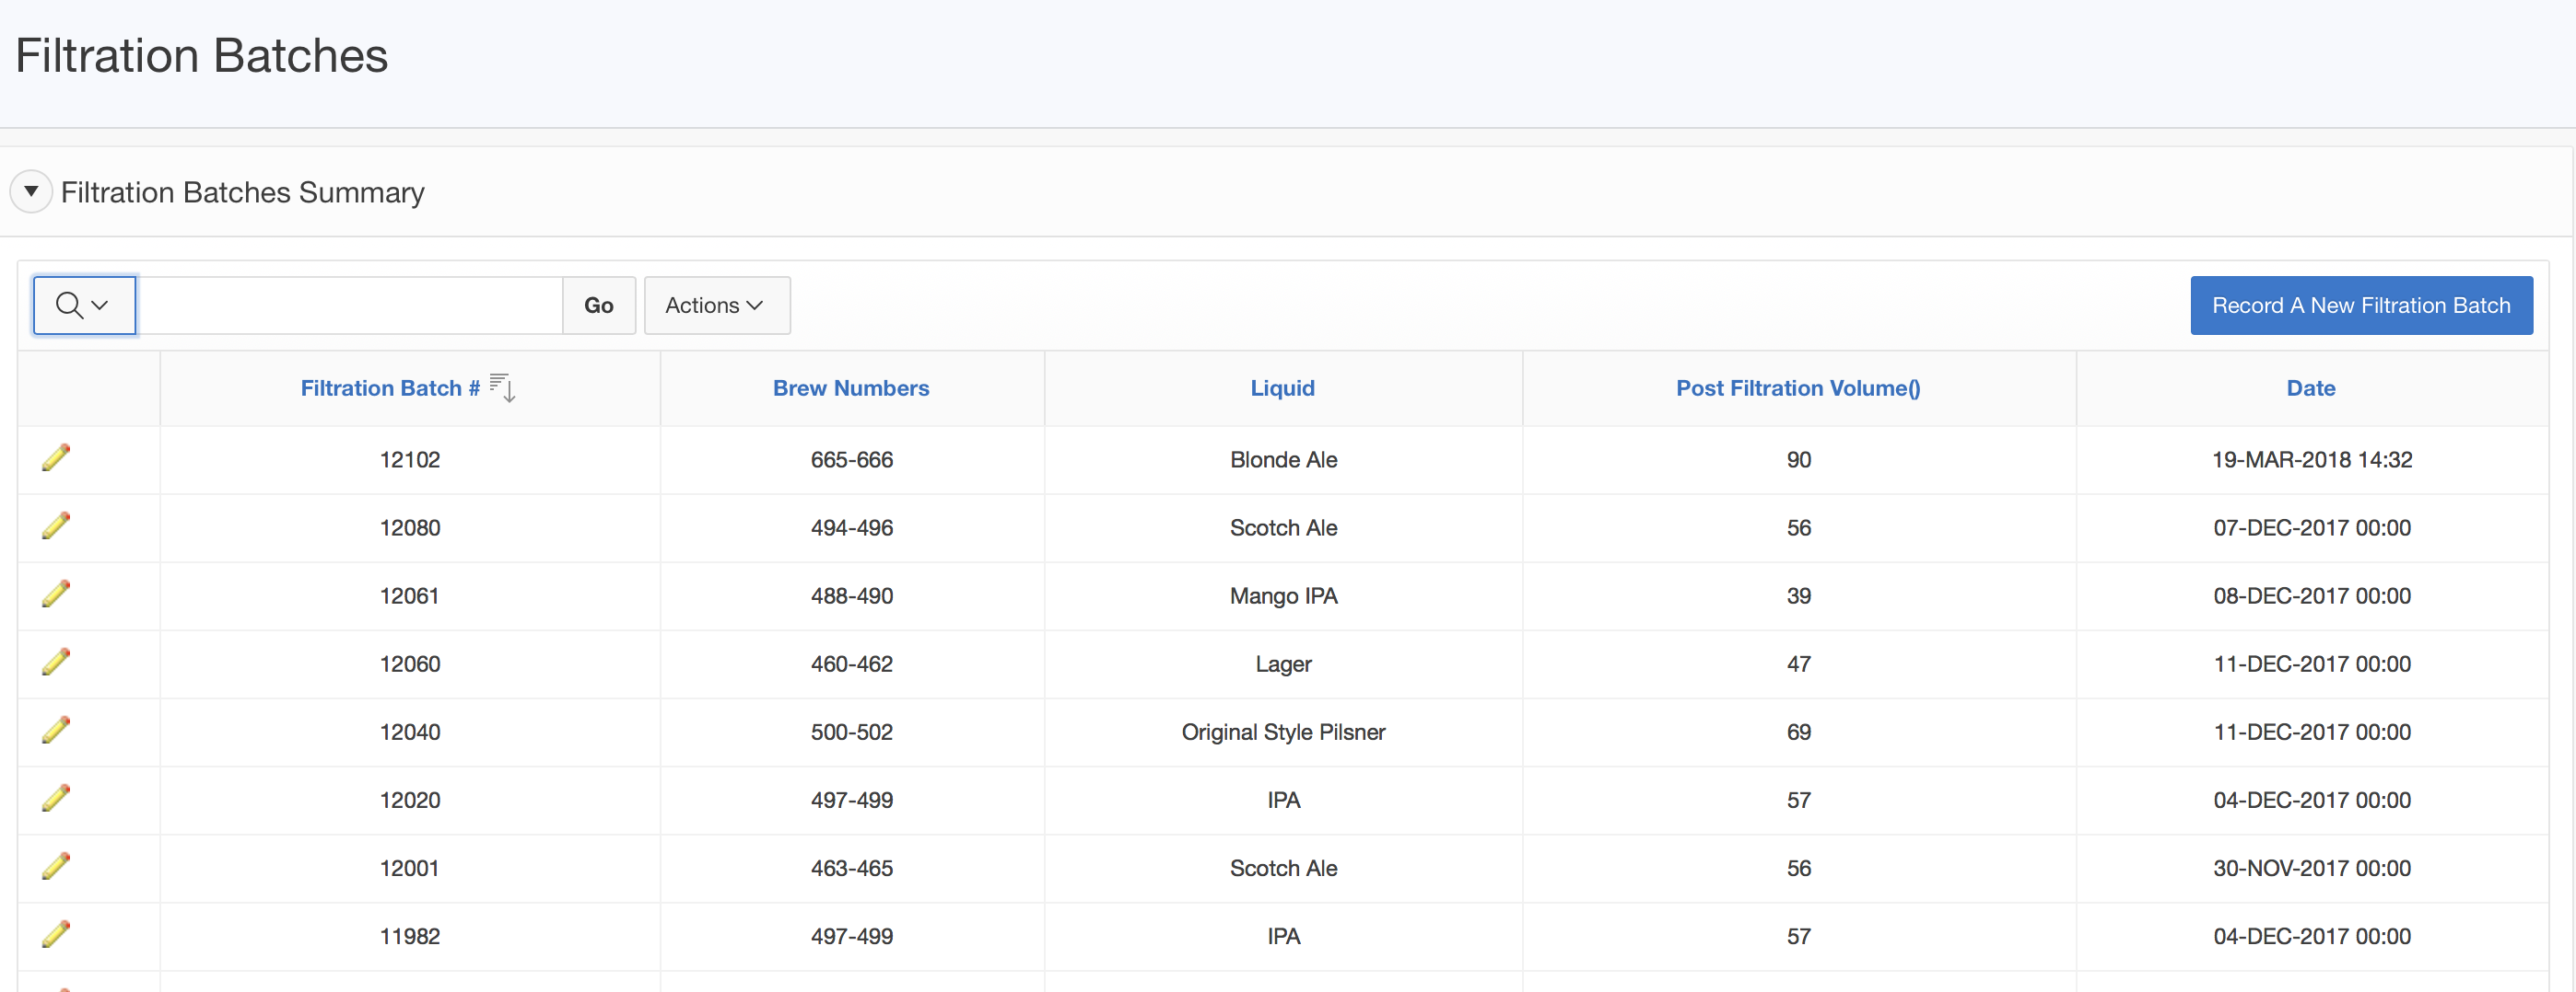Click Record A New Filtration Batch

point(2360,305)
